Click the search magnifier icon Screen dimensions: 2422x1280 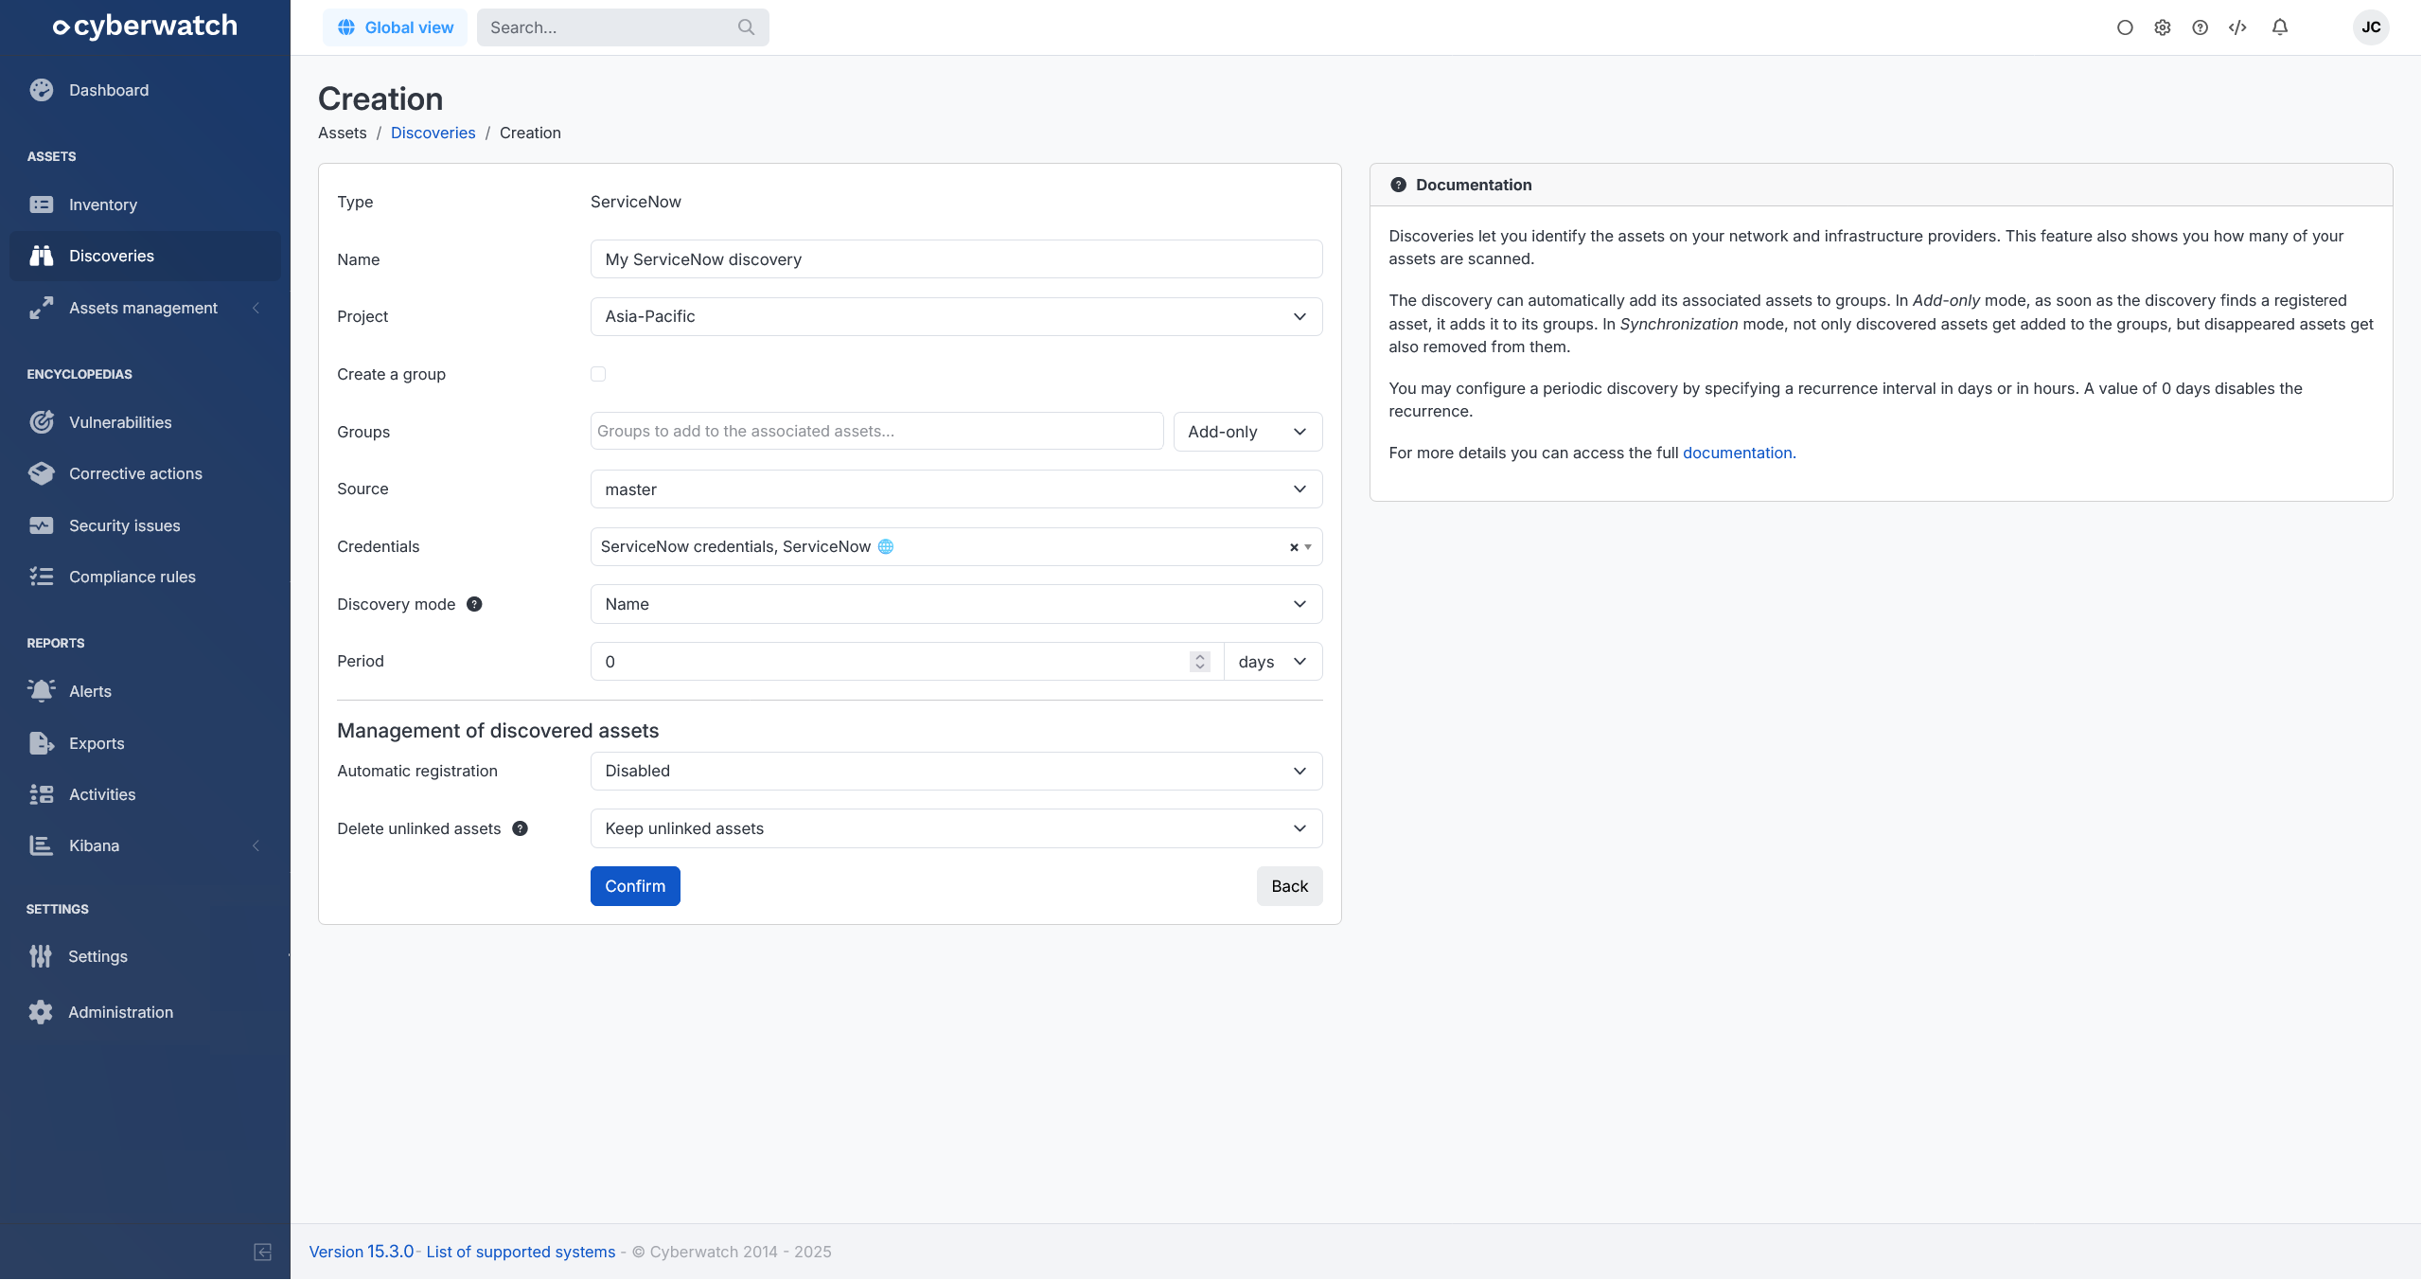[746, 27]
